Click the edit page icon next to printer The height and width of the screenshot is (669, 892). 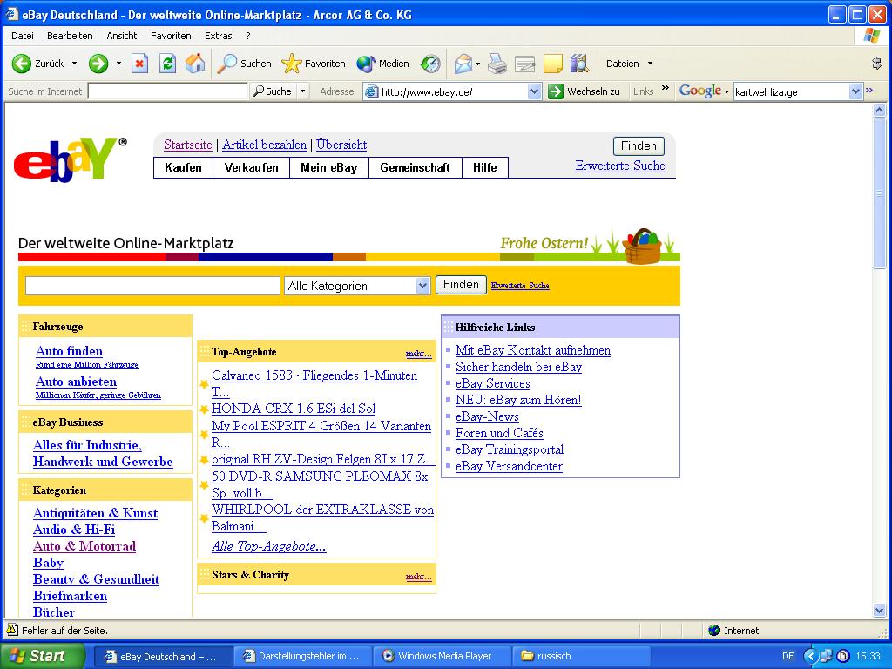click(524, 63)
